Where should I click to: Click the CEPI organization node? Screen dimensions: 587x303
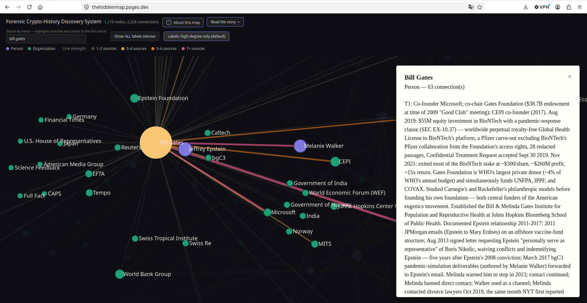[x=335, y=162]
